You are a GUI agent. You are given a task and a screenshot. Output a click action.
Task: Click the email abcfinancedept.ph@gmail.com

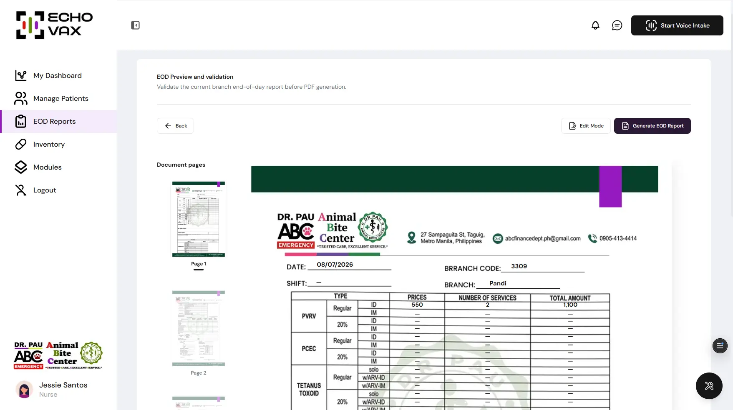pyautogui.click(x=543, y=238)
